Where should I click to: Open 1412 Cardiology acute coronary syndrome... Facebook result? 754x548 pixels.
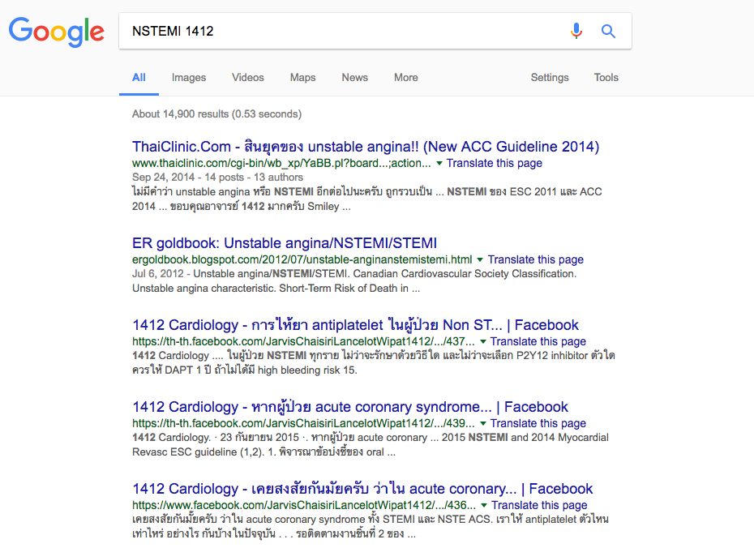[350, 407]
